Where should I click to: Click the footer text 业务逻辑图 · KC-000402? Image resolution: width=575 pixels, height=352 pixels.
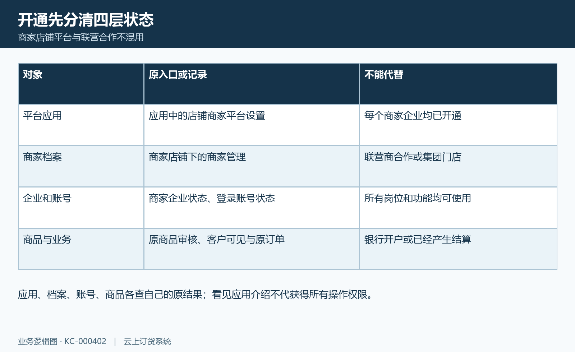(62, 341)
